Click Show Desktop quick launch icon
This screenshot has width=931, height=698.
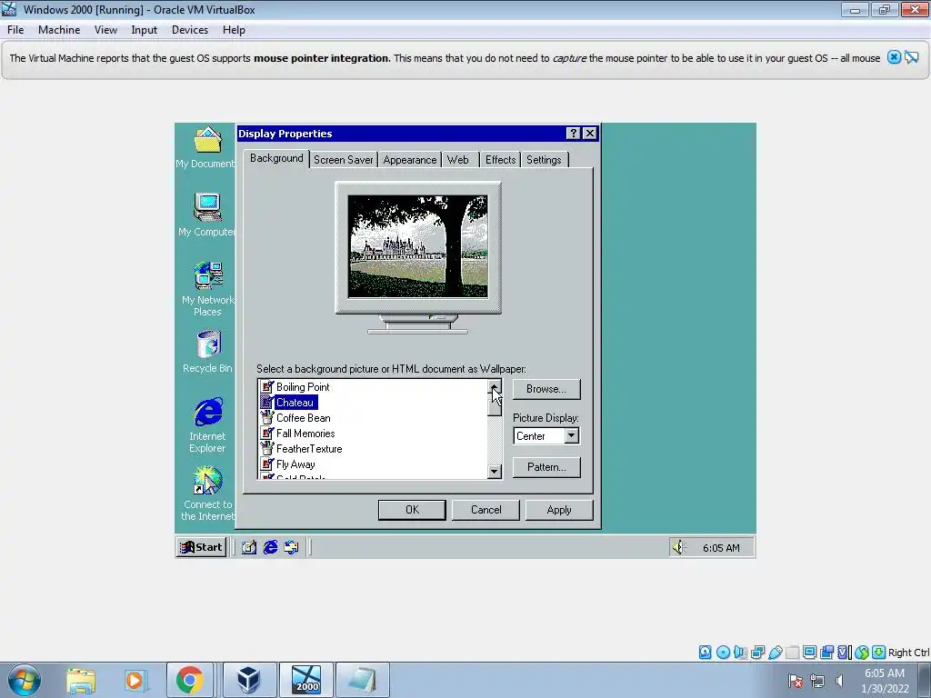[x=249, y=547]
